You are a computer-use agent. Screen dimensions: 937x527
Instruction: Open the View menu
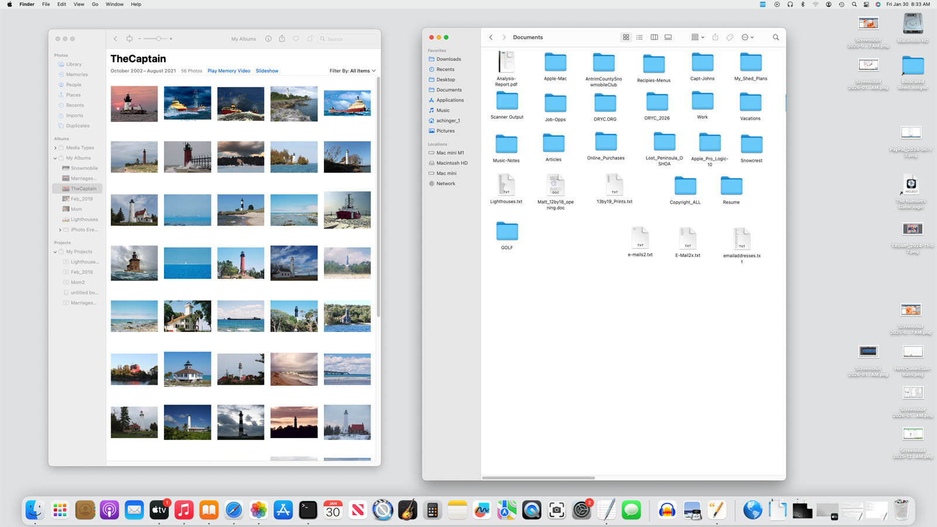click(78, 4)
